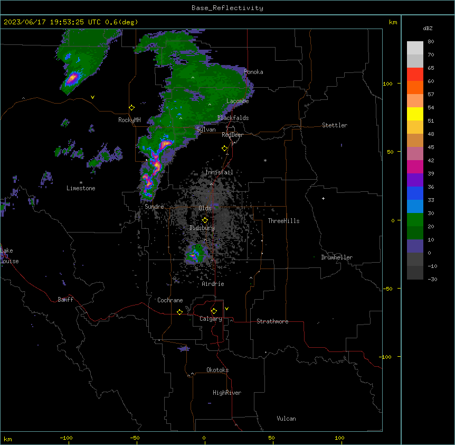Select the yellow diamond marker above Calgary label
The height and width of the screenshot is (445, 455).
tap(214, 311)
